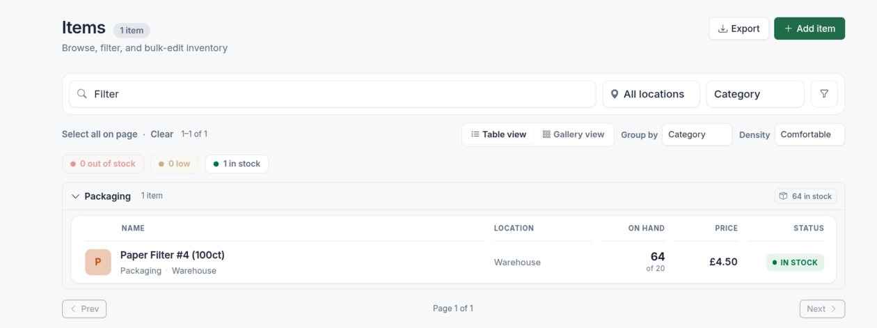This screenshot has width=877, height=328.
Task: Sort by the STATUS column header
Action: 809,228
